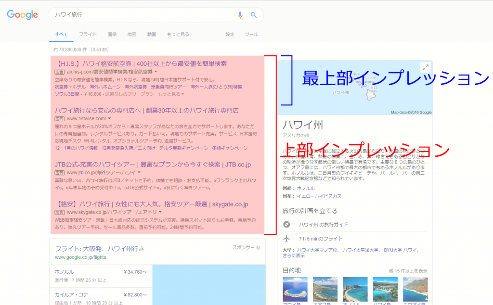Open the オアフ島 destination thumbnail

[x=325, y=289]
